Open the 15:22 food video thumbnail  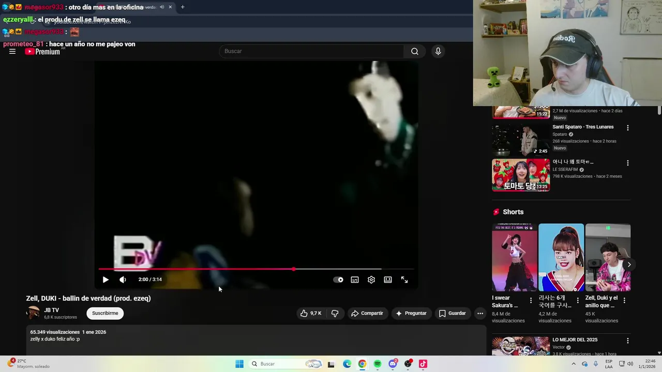coord(521,112)
